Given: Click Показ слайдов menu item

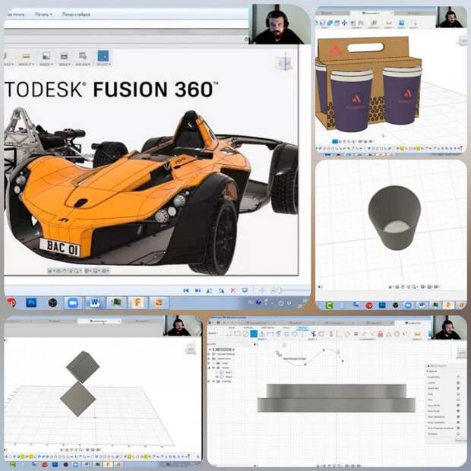Looking at the screenshot, I should (x=76, y=14).
